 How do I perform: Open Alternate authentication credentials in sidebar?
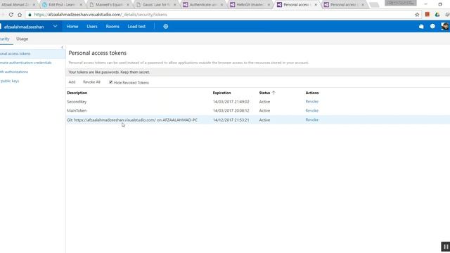pyautogui.click(x=26, y=63)
